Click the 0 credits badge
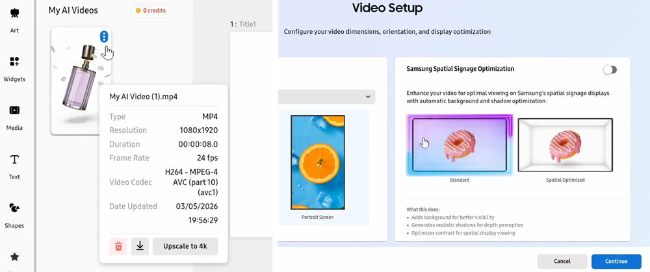 (152, 11)
